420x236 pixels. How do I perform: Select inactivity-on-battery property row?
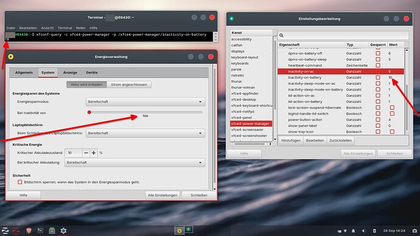[340, 78]
